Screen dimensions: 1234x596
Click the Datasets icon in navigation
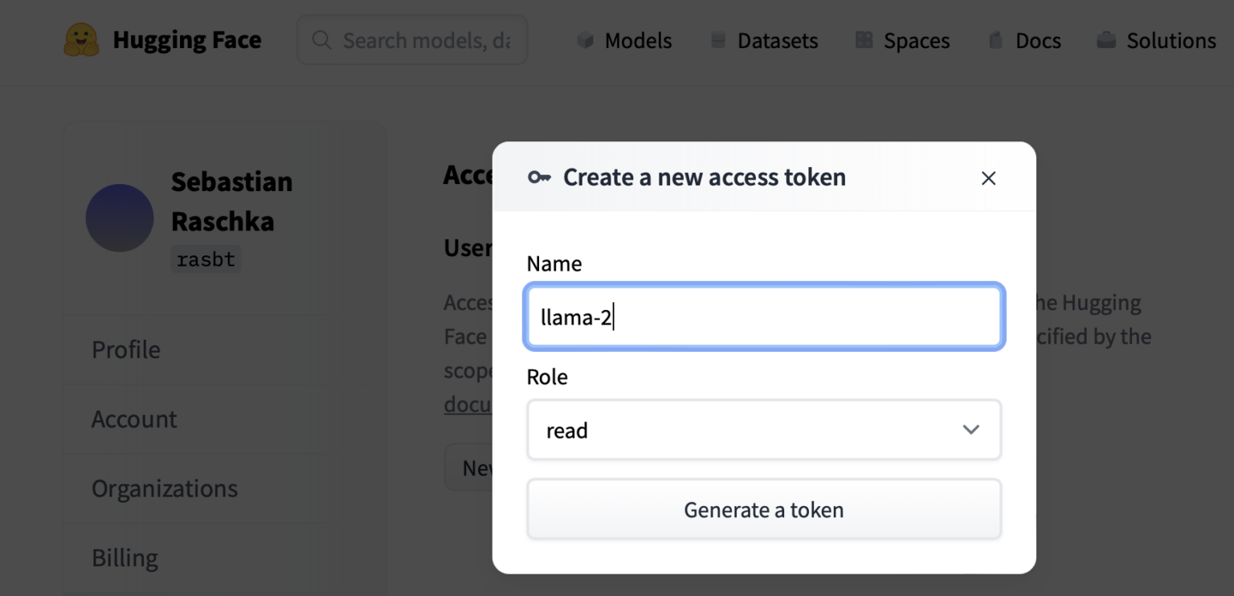(x=717, y=40)
